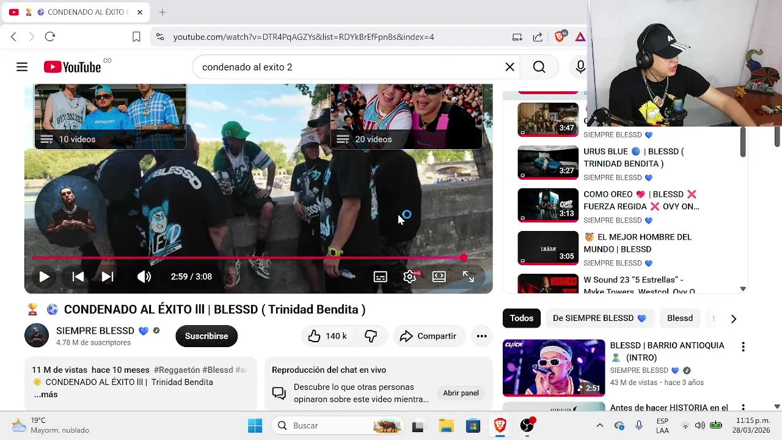782x440 pixels.
Task: Play the paused video
Action: (44, 277)
